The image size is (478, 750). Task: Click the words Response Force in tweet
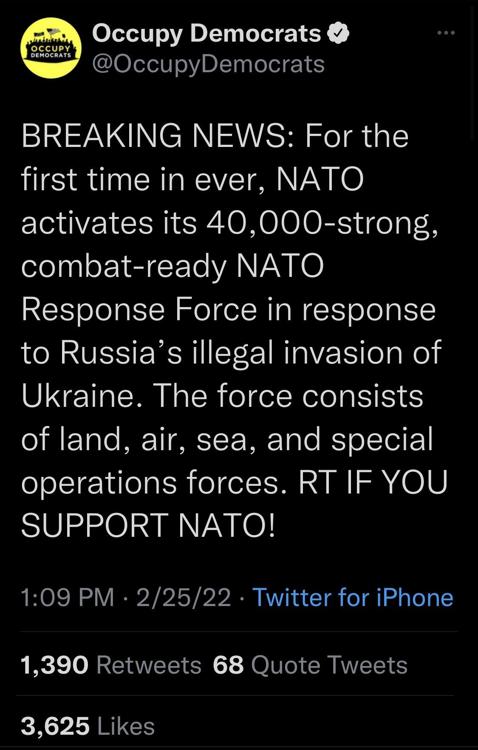tap(139, 310)
